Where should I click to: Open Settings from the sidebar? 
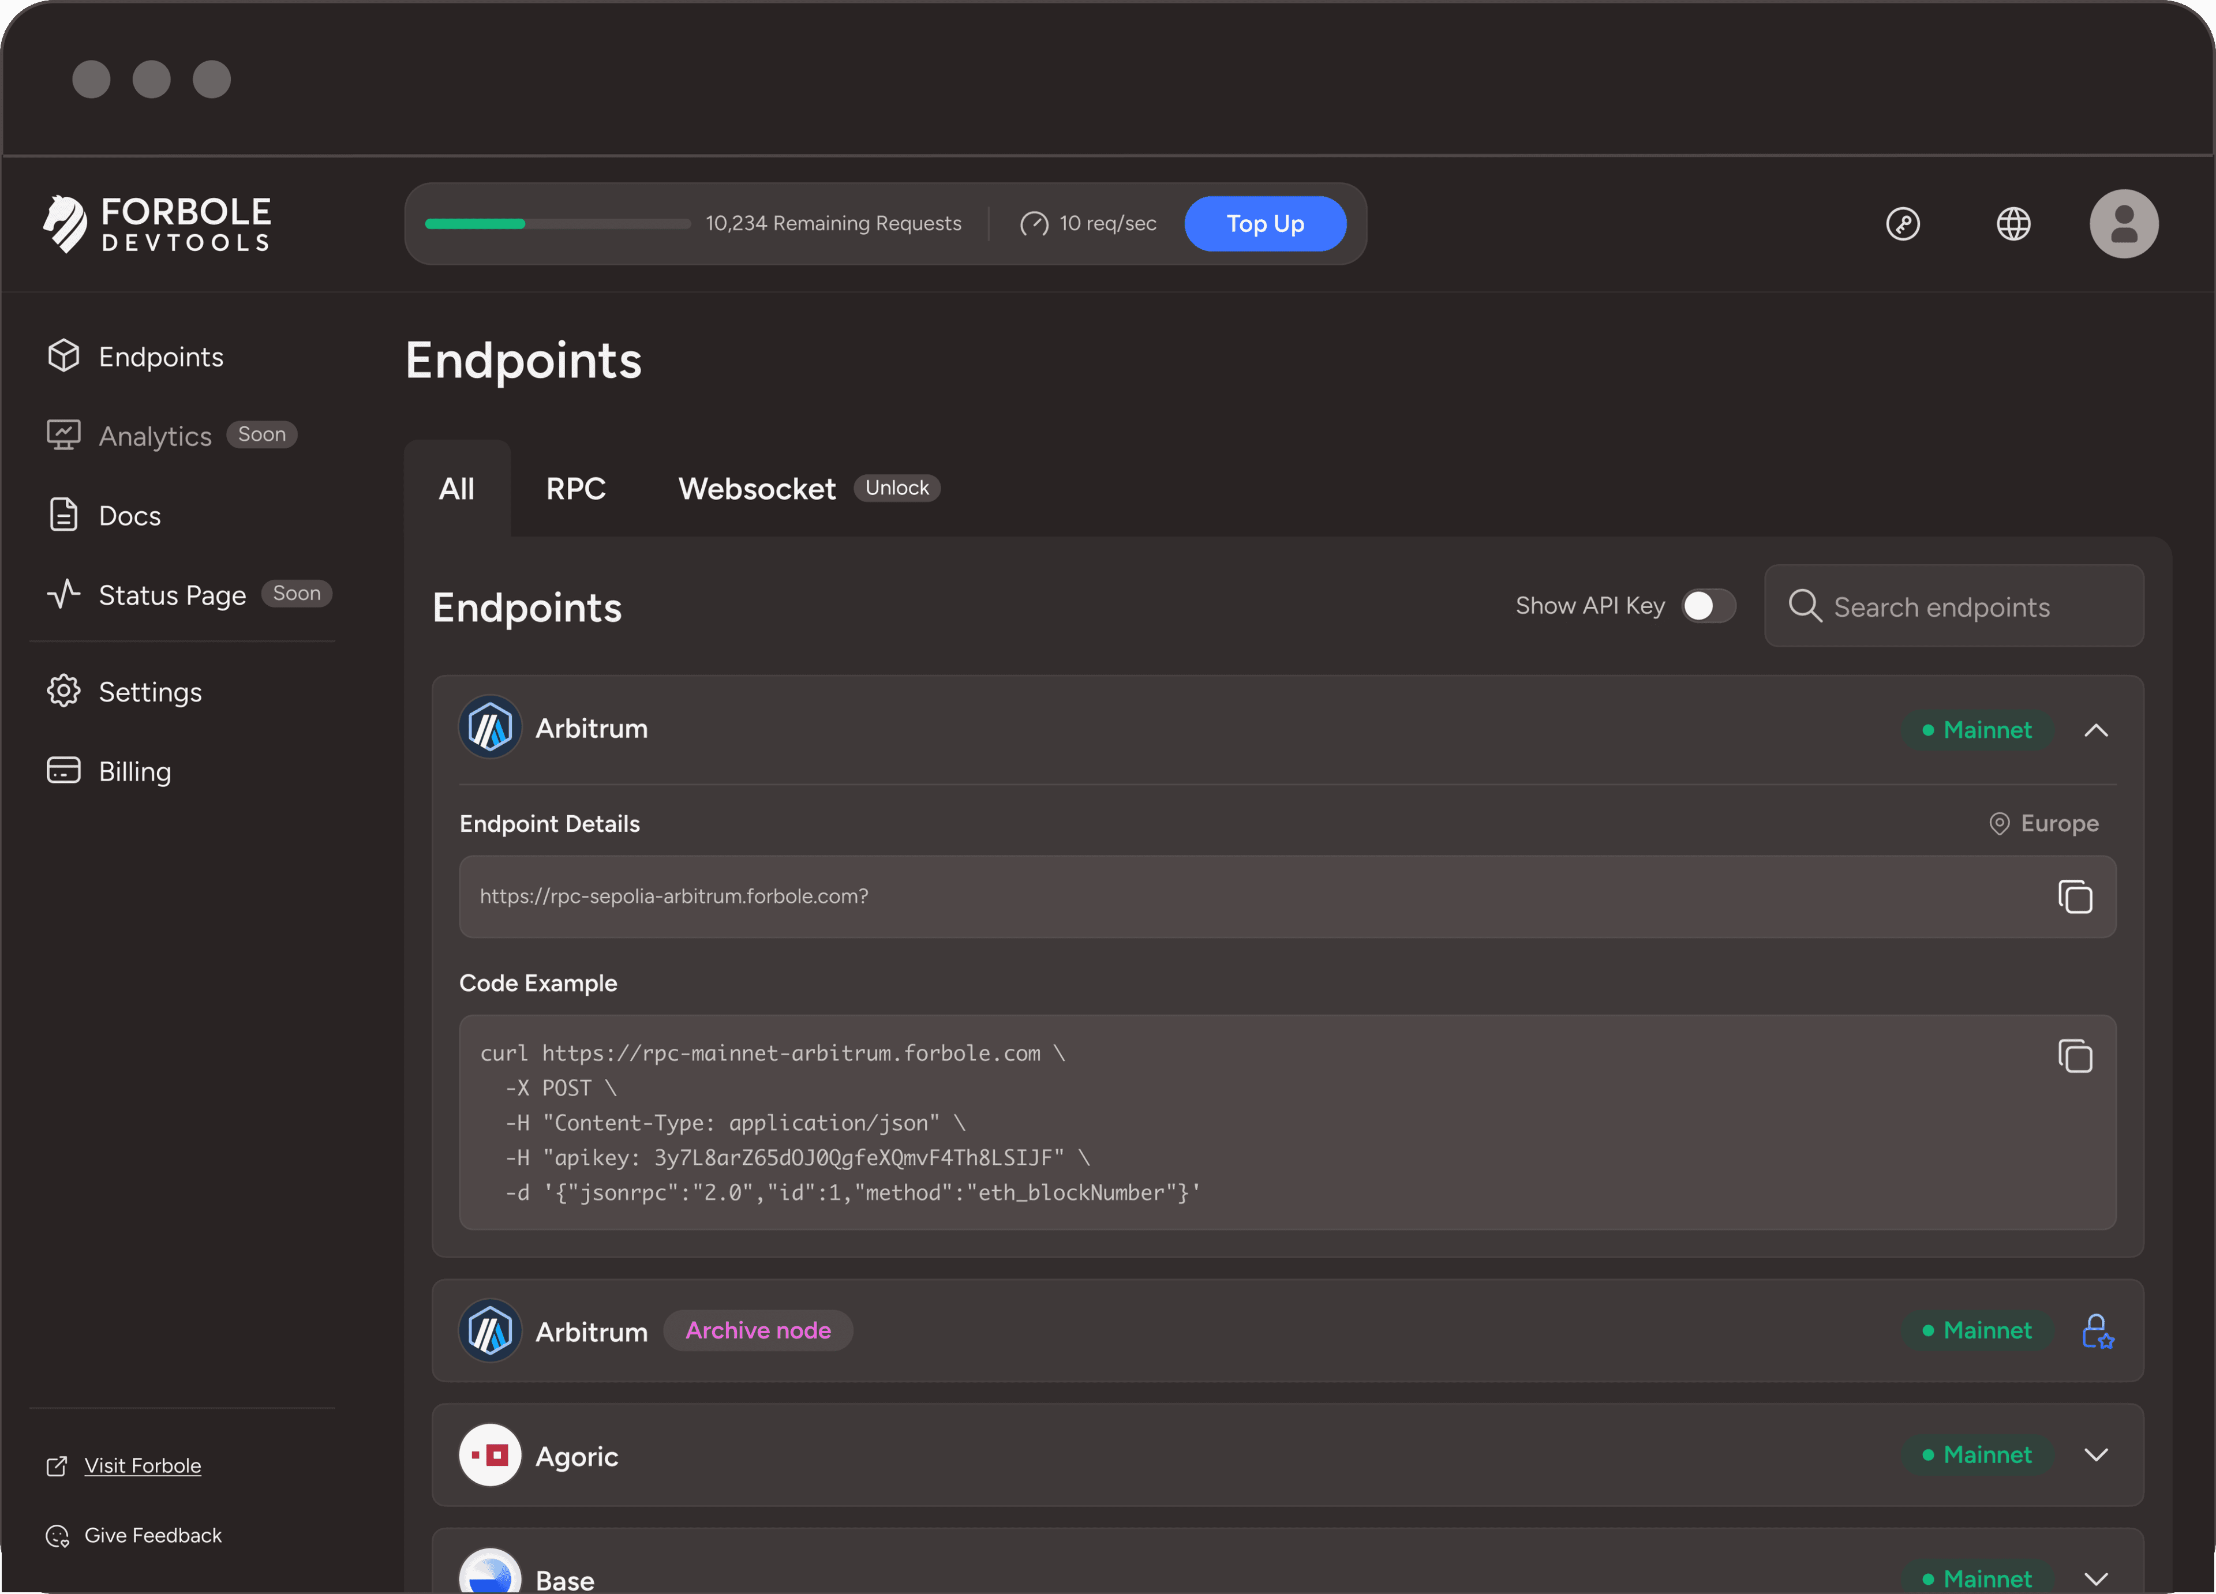(x=149, y=692)
